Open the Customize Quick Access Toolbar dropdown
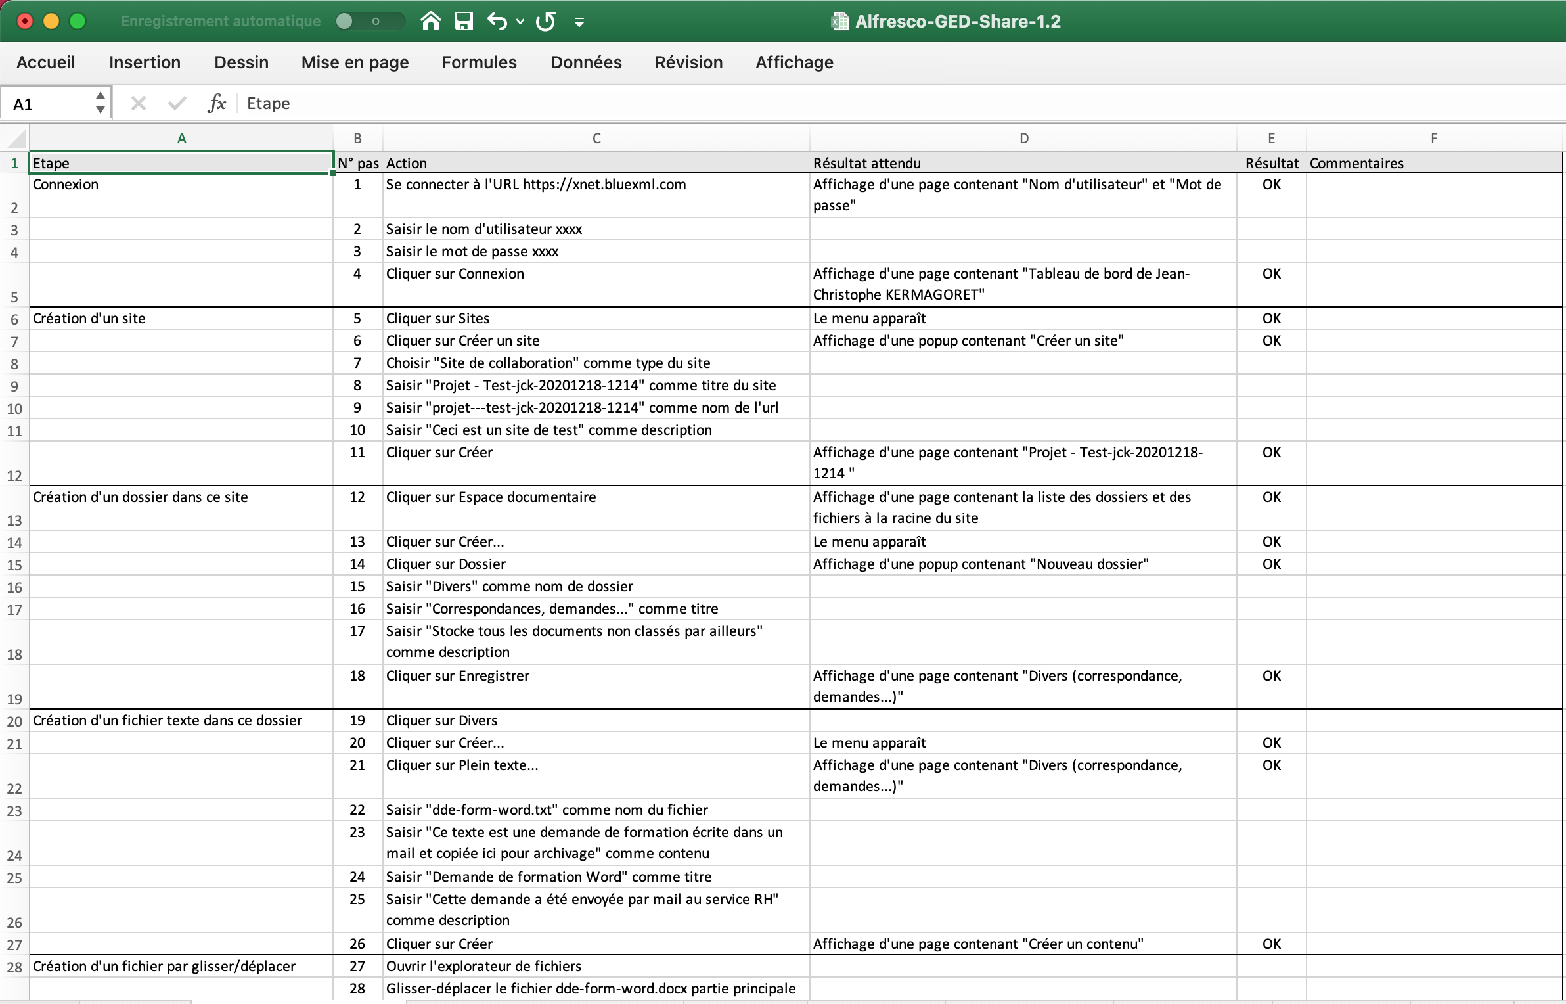Image resolution: width=1566 pixels, height=1004 pixels. pos(579,22)
